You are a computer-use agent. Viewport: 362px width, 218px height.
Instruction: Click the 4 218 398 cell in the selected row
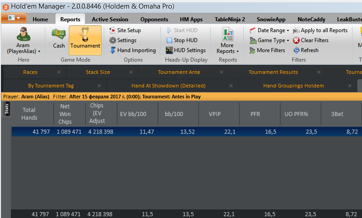point(101,131)
